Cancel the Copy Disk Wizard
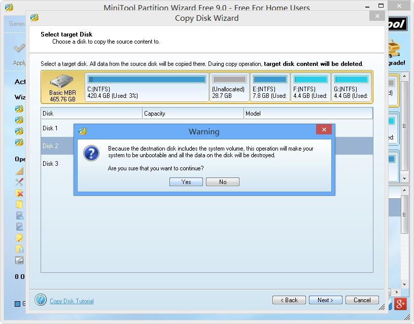The width and height of the screenshot is (414, 324). tap(362, 300)
